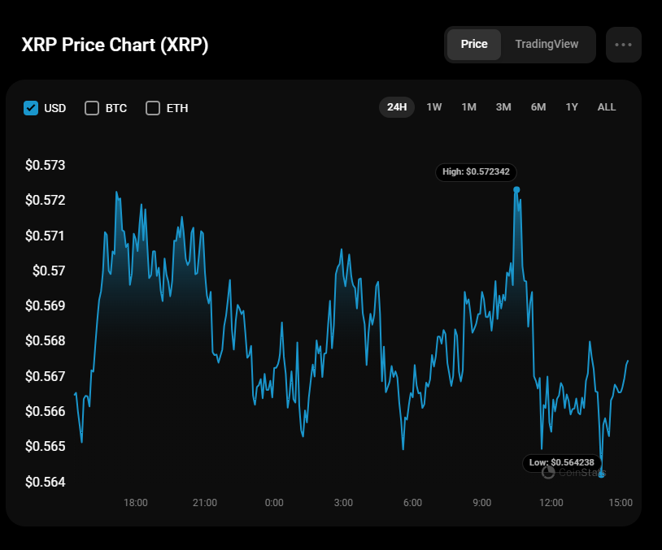This screenshot has height=550, width=662.
Task: Select the 1W time range
Action: [x=434, y=107]
